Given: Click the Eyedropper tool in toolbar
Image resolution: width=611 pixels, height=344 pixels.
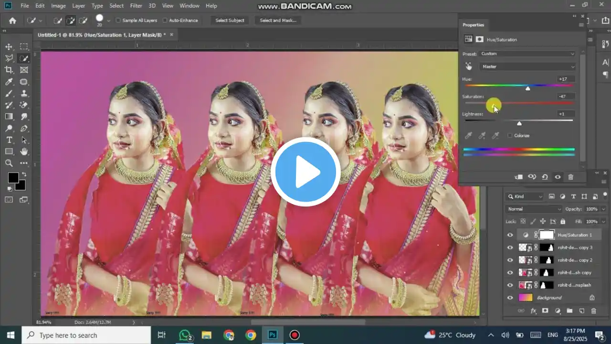Looking at the screenshot, I should point(9,82).
